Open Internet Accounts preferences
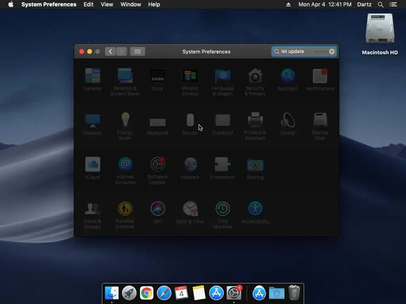 tap(125, 171)
